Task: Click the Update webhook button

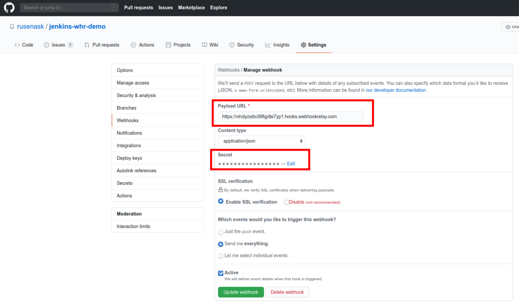Action: point(240,292)
